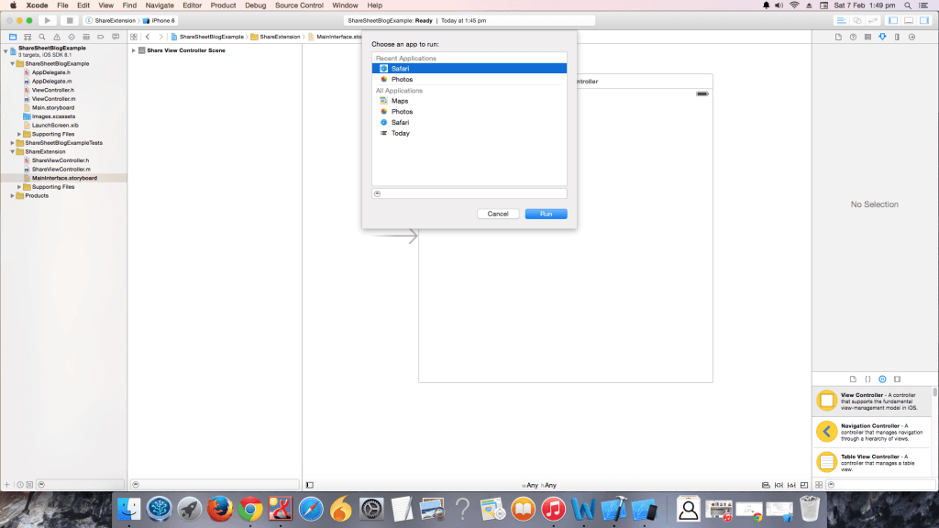This screenshot has width=939, height=528.
Task: Open ShareViewController.m in navigator
Action: click(x=61, y=170)
